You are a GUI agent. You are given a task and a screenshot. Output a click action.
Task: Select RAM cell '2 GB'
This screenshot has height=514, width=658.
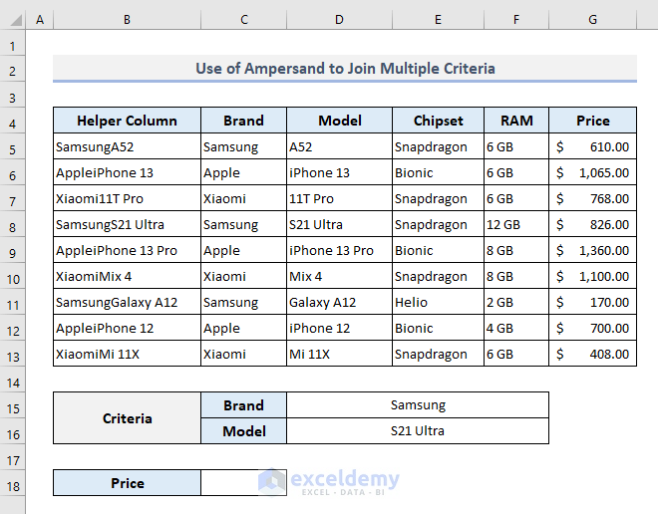coord(516,302)
